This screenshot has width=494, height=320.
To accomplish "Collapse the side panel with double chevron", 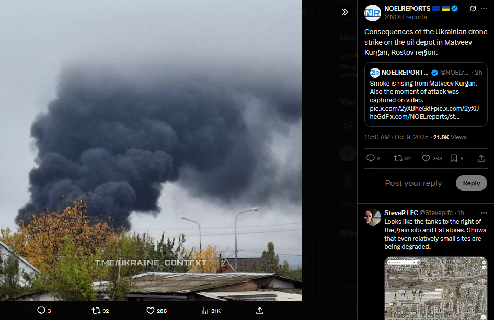I will coord(344,12).
